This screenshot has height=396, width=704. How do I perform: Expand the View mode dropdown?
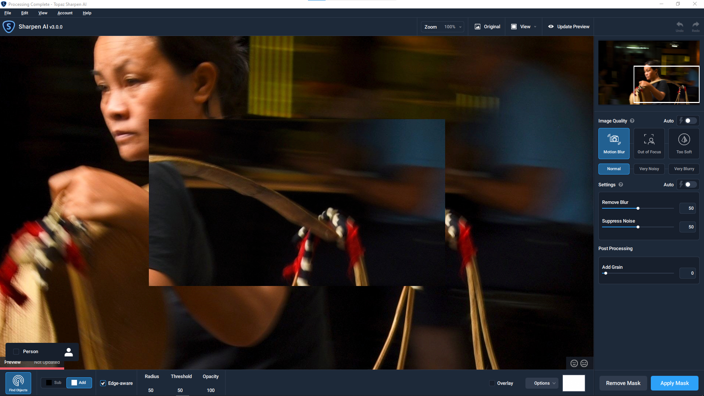point(524,27)
